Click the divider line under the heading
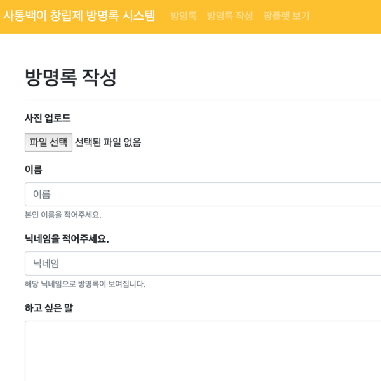This screenshot has height=381, width=381. 203,100
